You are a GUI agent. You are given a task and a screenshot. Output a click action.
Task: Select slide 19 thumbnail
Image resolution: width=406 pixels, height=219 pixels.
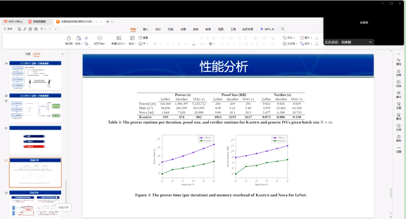[x=35, y=74]
